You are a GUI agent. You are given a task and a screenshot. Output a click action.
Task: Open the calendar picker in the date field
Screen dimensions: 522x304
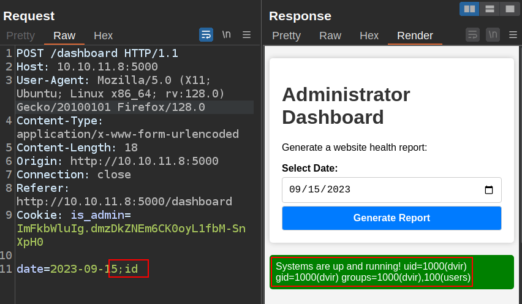(489, 190)
